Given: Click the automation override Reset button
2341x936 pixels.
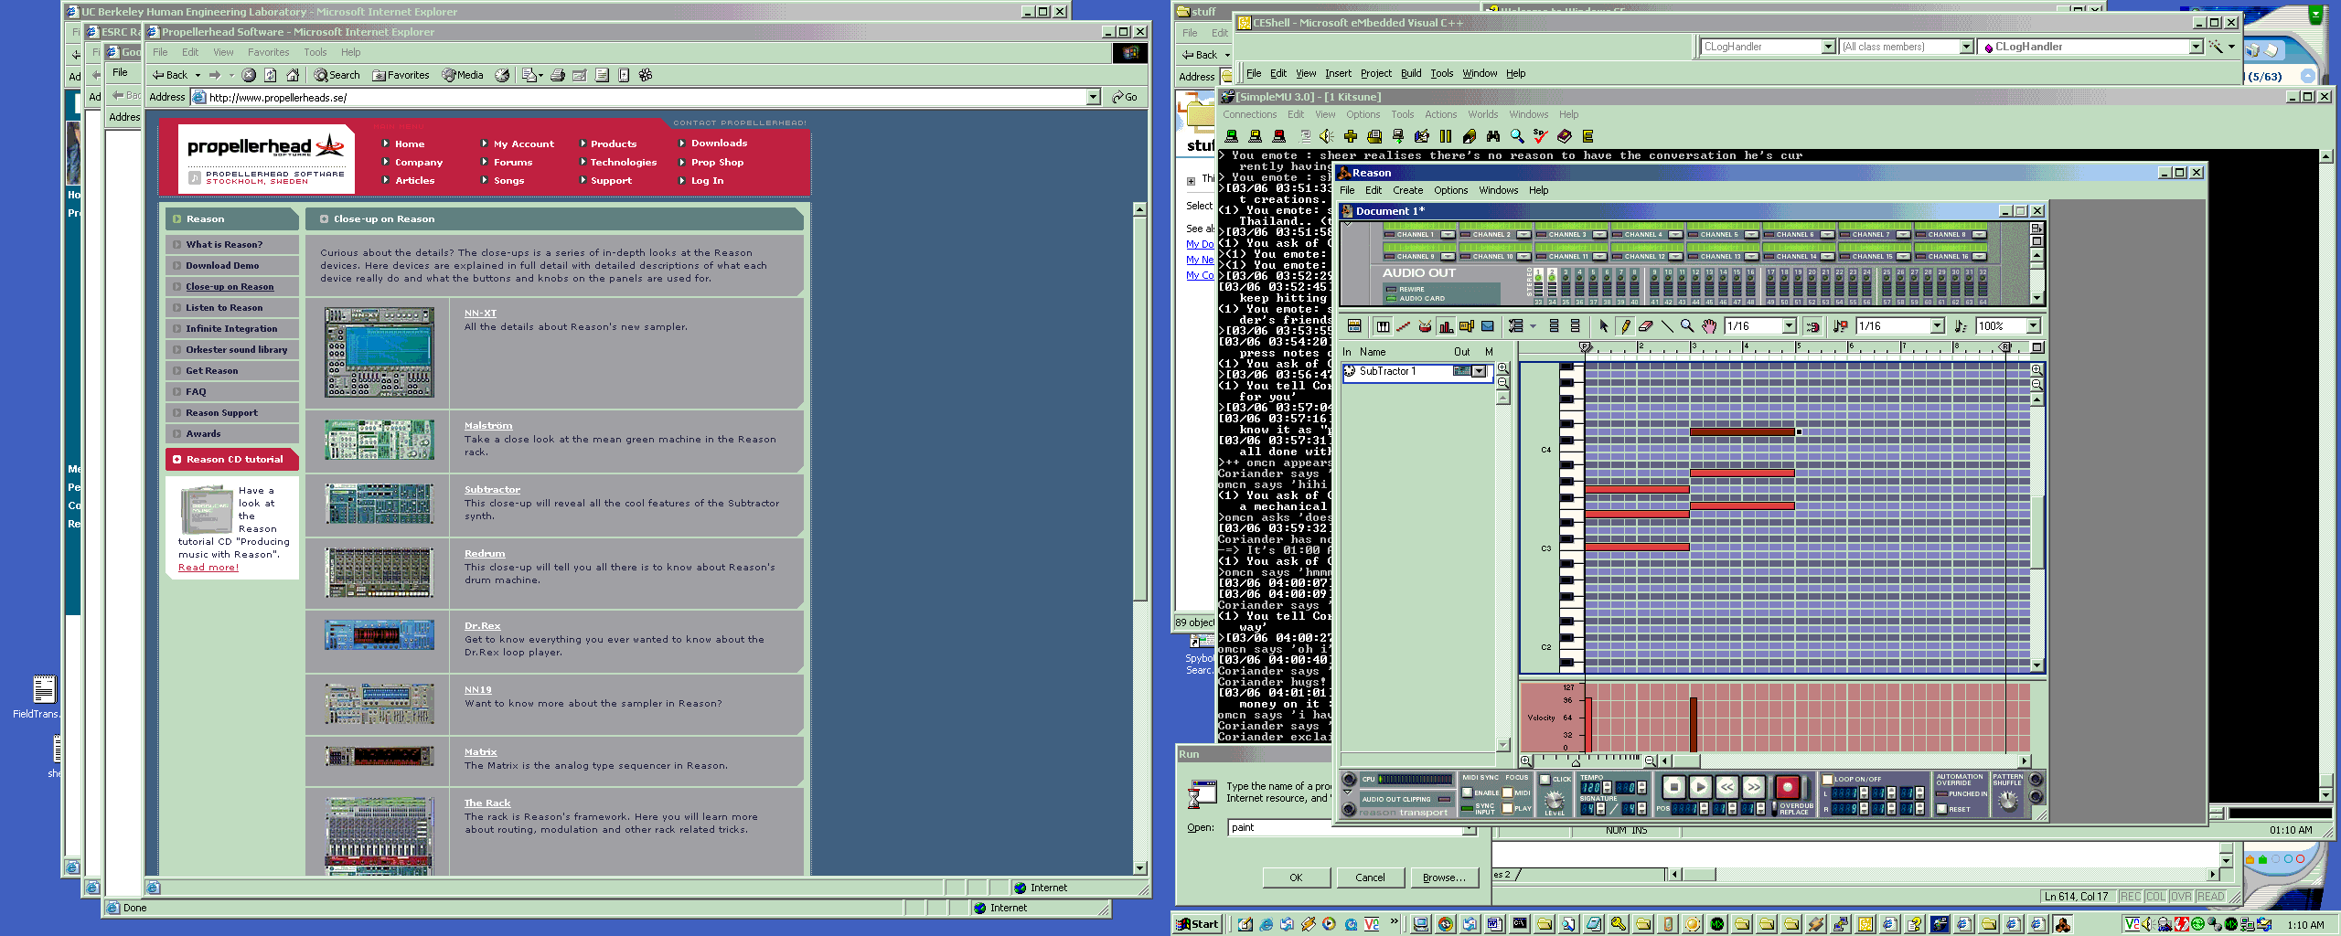Looking at the screenshot, I should tap(1941, 809).
